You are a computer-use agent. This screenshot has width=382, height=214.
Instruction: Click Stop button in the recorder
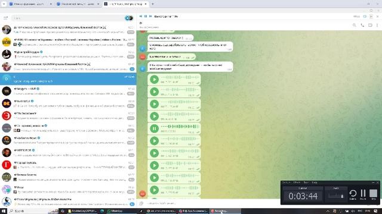click(373, 194)
